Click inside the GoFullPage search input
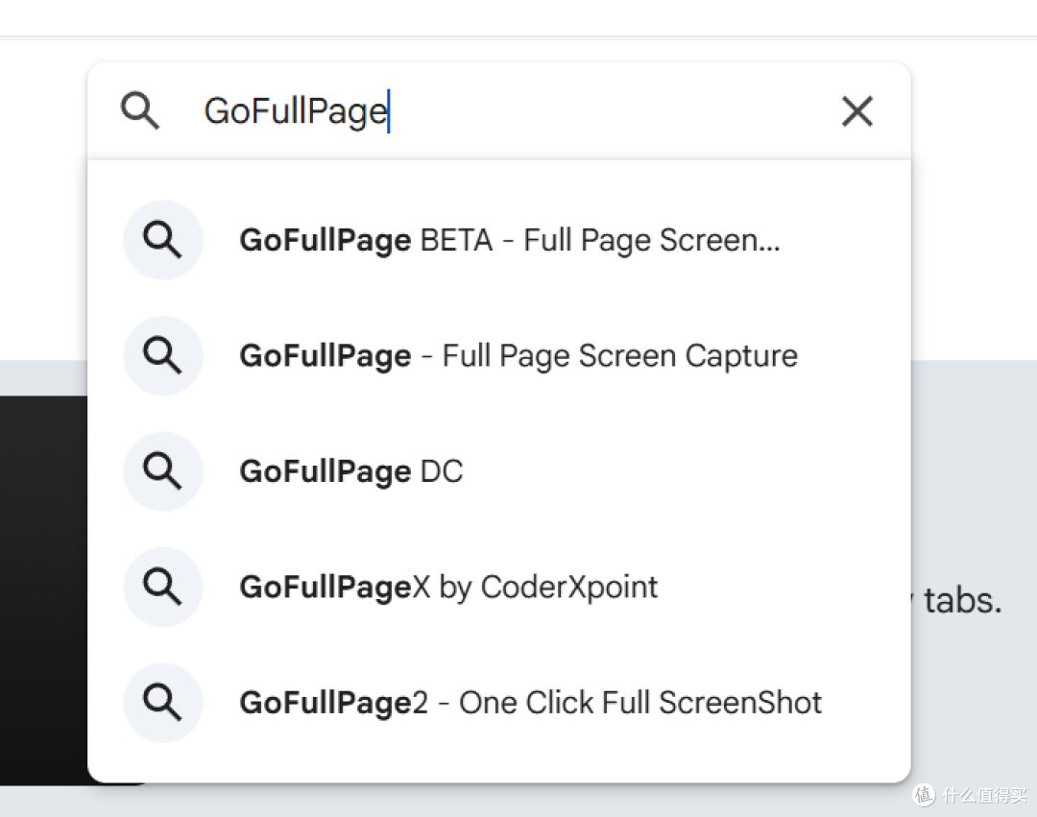 click(502, 111)
